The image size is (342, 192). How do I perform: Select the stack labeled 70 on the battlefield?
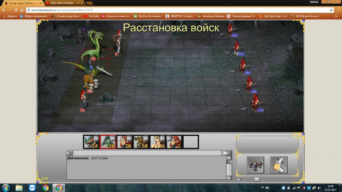click(x=84, y=101)
